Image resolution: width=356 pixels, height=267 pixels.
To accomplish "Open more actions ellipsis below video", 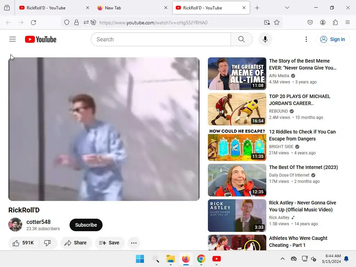I will pos(134,243).
